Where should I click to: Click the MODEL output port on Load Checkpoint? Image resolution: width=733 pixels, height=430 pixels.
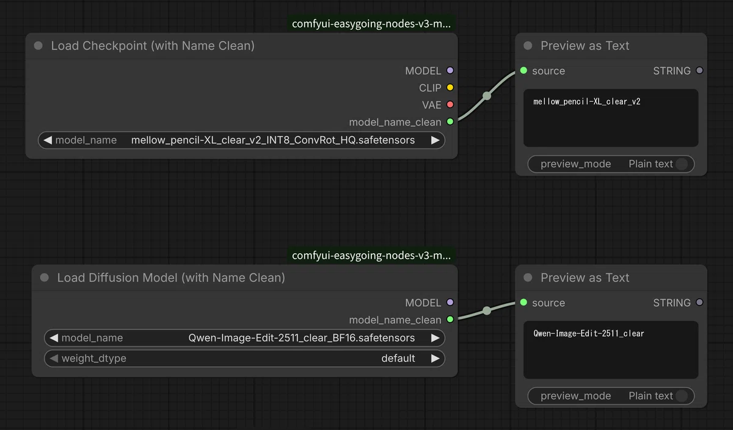(x=450, y=71)
